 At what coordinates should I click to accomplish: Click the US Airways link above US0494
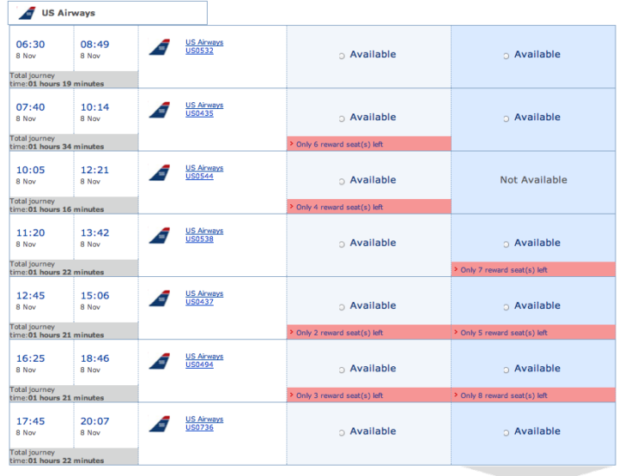204,356
